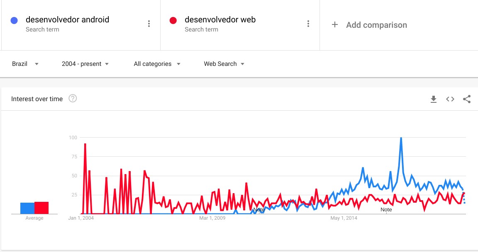Viewport: 478px width, 252px height.
Task: Open the Web Search type dropdown
Action: (224, 64)
